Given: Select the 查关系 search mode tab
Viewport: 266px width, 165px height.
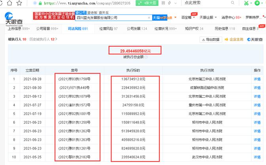Looking at the screenshot, I should (104, 13).
